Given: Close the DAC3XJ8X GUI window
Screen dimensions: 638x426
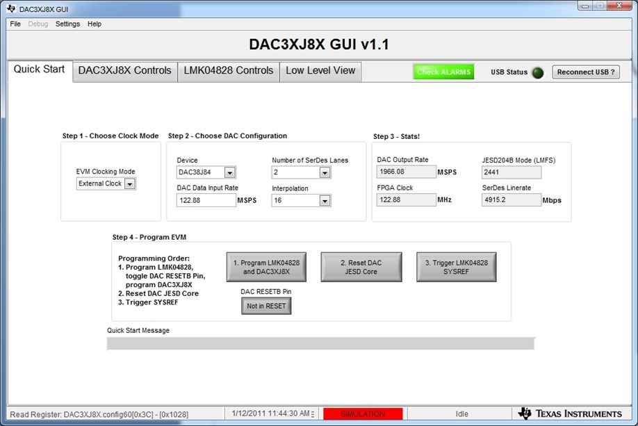Looking at the screenshot, I should (x=619, y=6).
